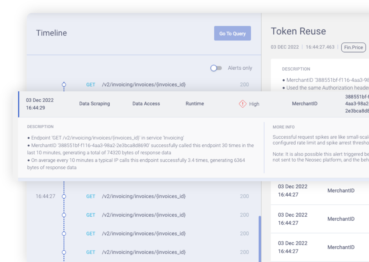
Task: Click the 'Timeline' panel heading
Action: (x=51, y=33)
